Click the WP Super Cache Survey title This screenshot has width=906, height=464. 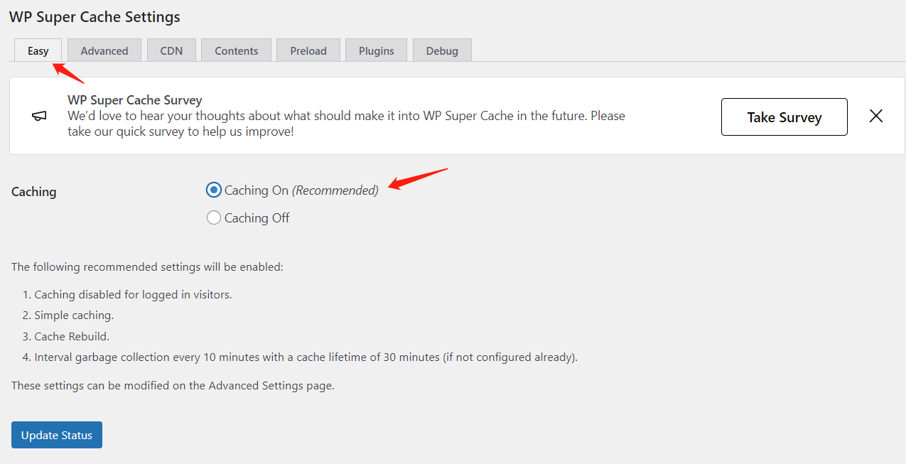135,100
